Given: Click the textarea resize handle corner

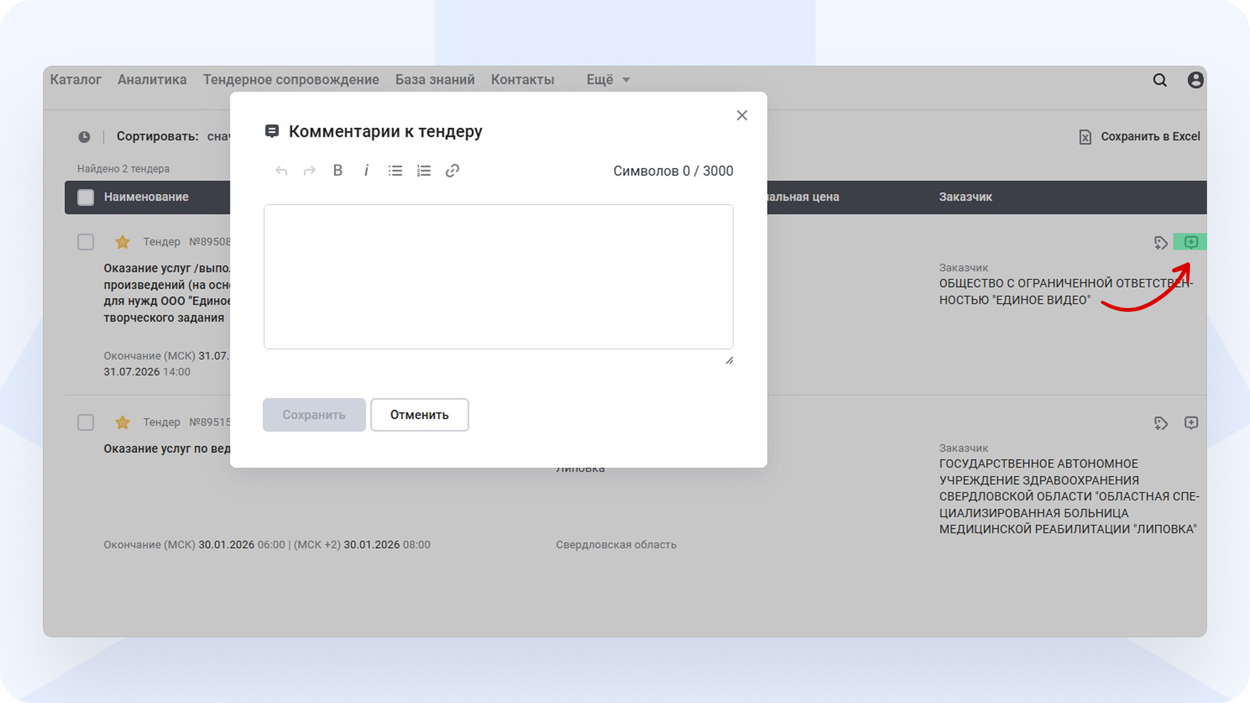Looking at the screenshot, I should pos(729,361).
